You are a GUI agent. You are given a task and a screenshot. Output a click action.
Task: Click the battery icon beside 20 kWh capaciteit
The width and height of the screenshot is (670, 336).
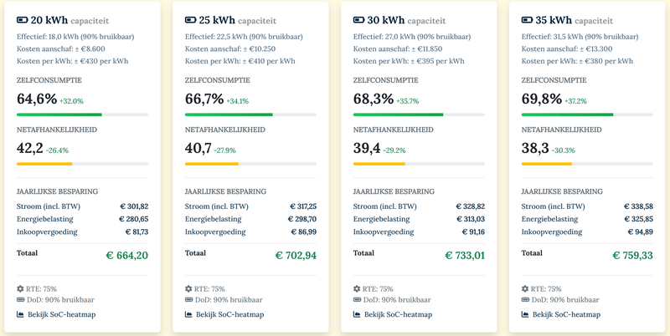pos(22,20)
